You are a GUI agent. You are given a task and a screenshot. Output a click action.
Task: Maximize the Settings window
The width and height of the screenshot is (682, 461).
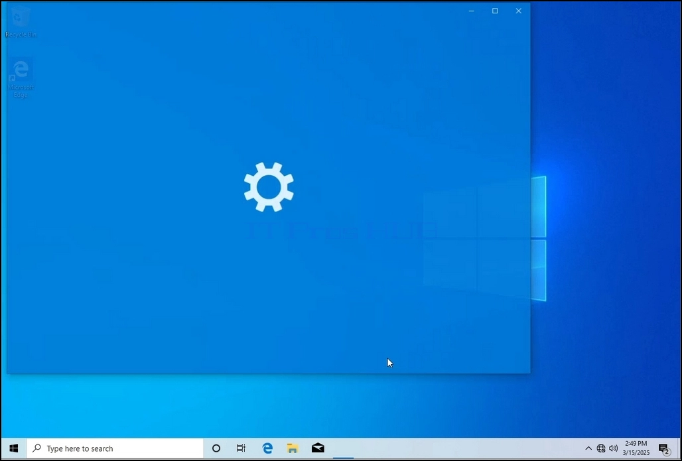495,11
